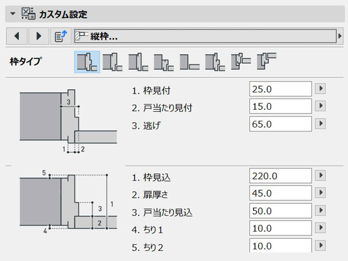Viewport: 348px width, 261px height.
Task: Select the first (highlighted) frame type icon
Action: (x=87, y=62)
